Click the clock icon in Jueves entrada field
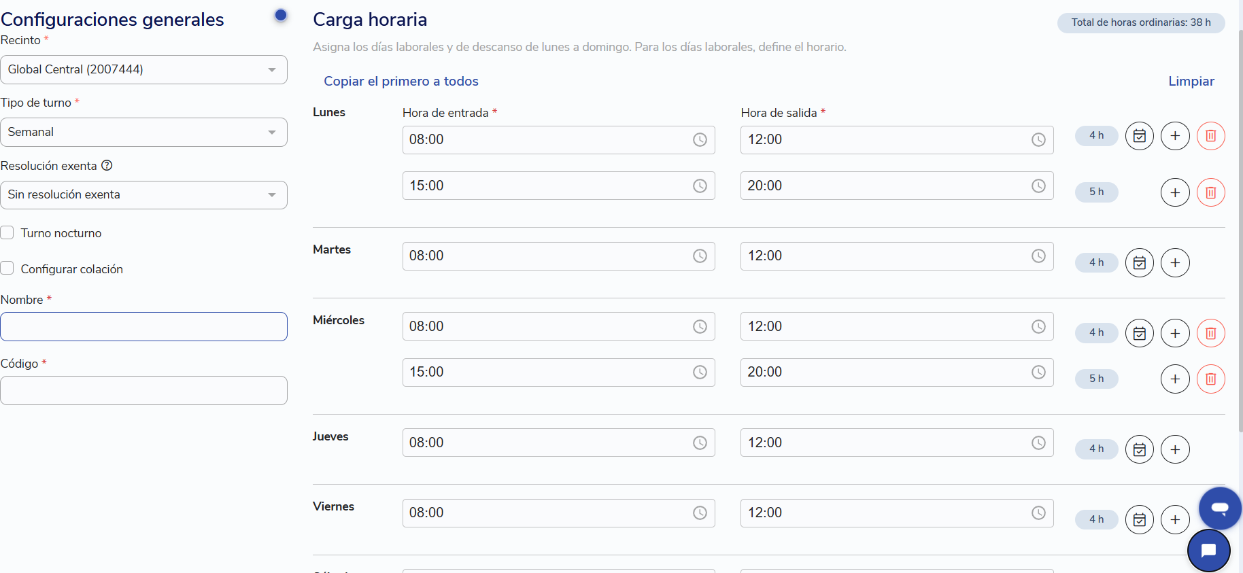 tap(700, 442)
